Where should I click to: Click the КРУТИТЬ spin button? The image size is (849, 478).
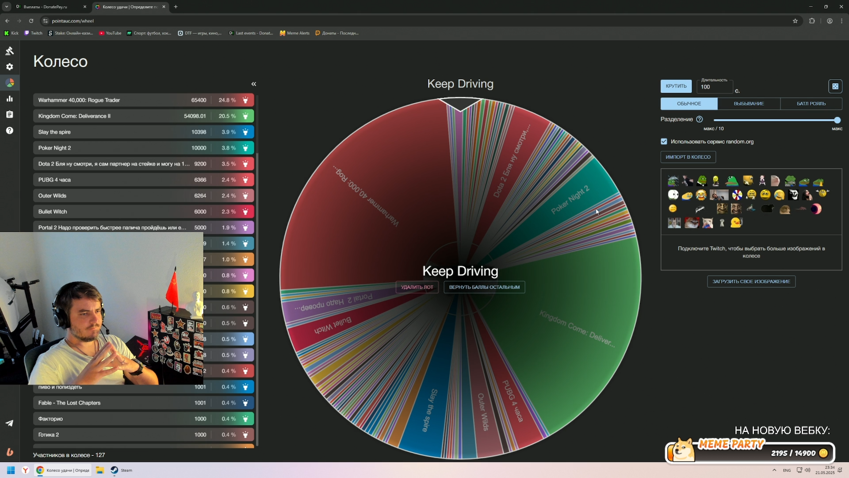(x=676, y=86)
